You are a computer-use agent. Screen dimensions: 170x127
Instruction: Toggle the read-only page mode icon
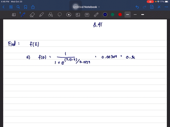tap(14, 15)
